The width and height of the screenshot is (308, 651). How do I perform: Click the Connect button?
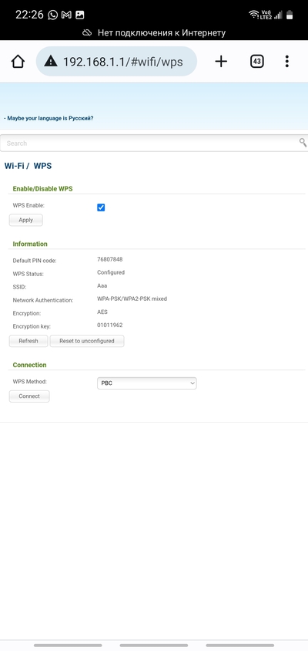[x=29, y=396]
